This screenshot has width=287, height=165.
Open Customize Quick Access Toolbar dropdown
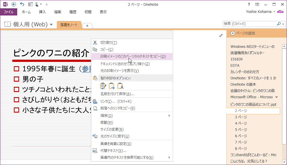coord(47,4)
